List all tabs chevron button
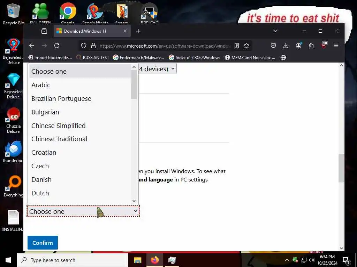Screen dimensions: 357x267 click(x=275, y=31)
